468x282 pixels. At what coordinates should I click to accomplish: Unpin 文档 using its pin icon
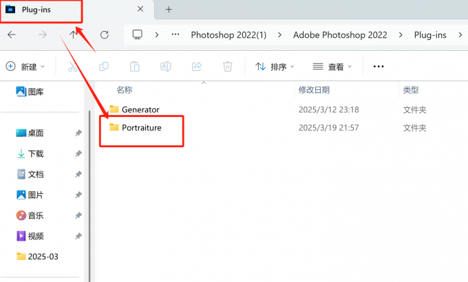click(78, 174)
